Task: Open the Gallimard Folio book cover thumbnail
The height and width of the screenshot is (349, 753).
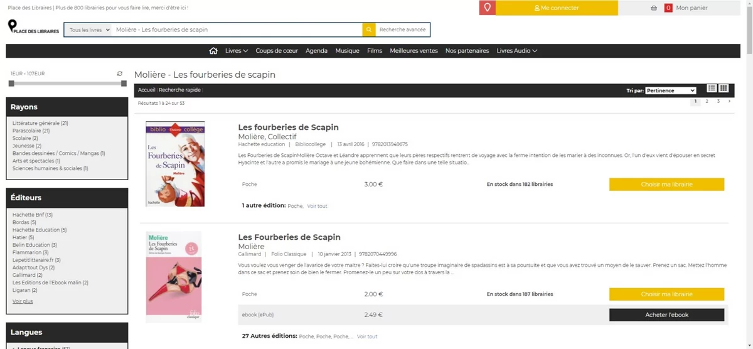Action: [174, 277]
